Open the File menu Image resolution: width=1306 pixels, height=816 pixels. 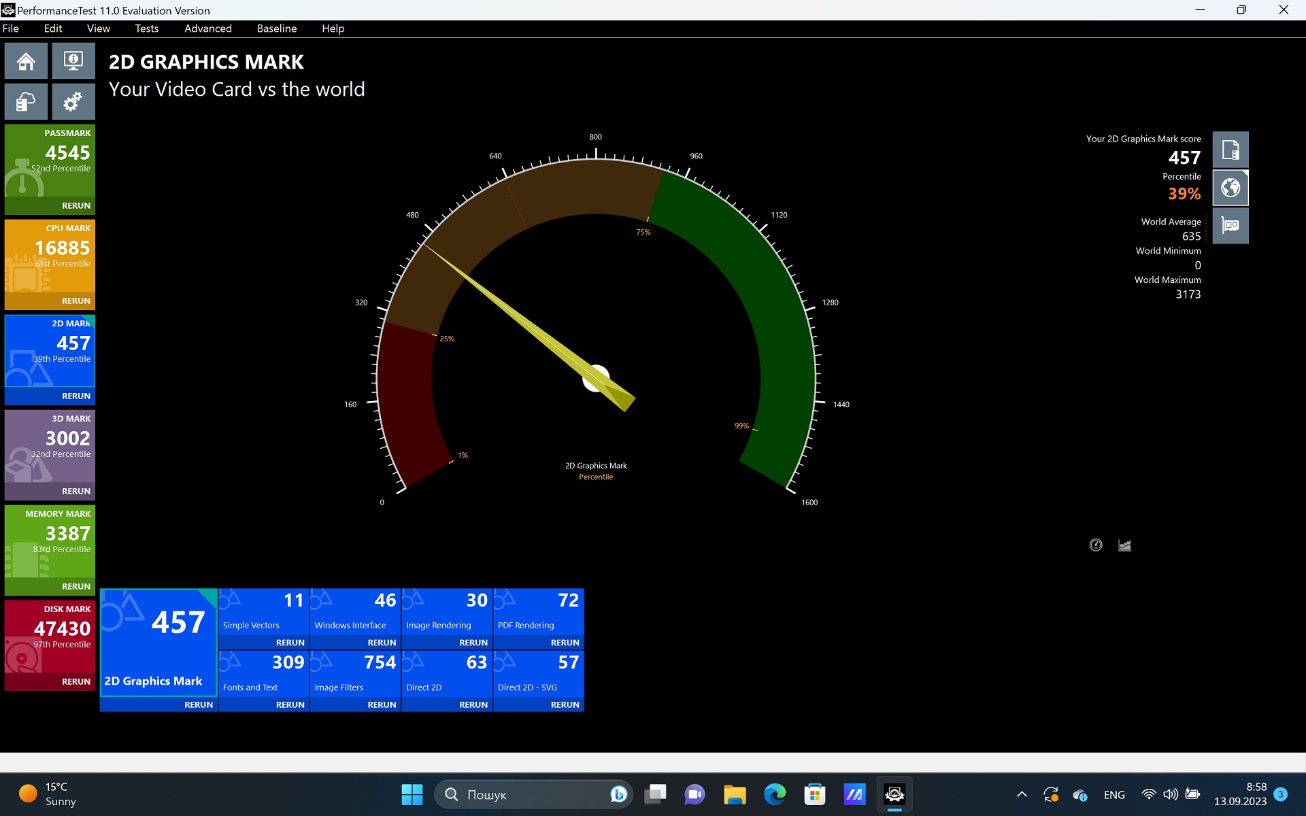point(11,29)
